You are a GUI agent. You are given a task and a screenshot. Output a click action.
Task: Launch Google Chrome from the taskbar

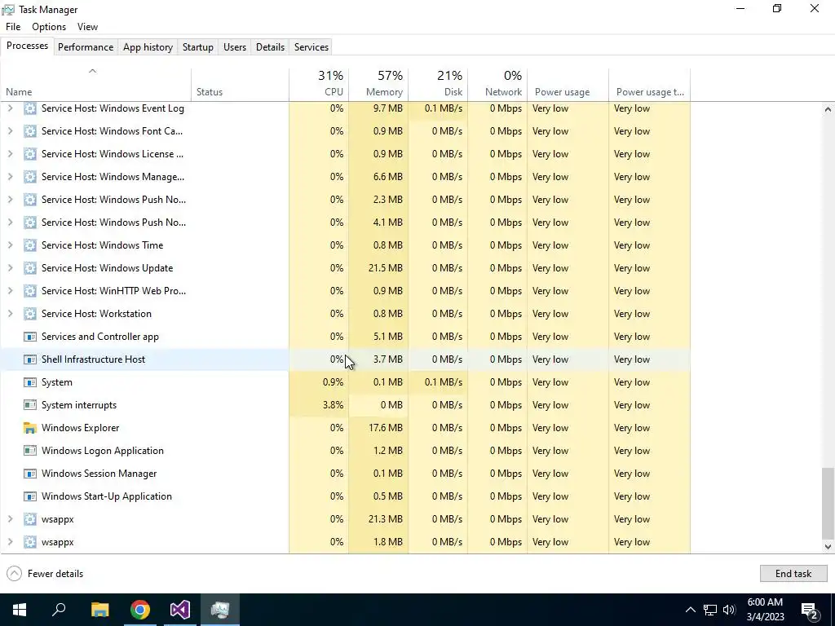coord(140,610)
